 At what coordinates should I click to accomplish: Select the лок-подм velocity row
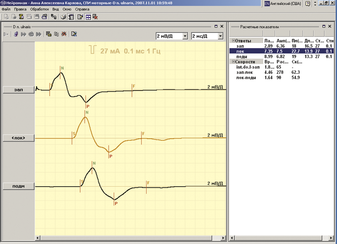coord(281,78)
